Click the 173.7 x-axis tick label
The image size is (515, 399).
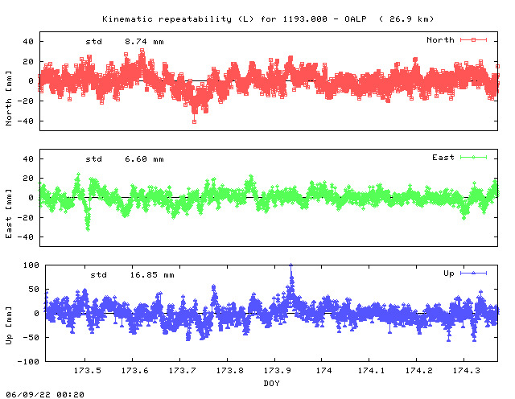(x=183, y=371)
